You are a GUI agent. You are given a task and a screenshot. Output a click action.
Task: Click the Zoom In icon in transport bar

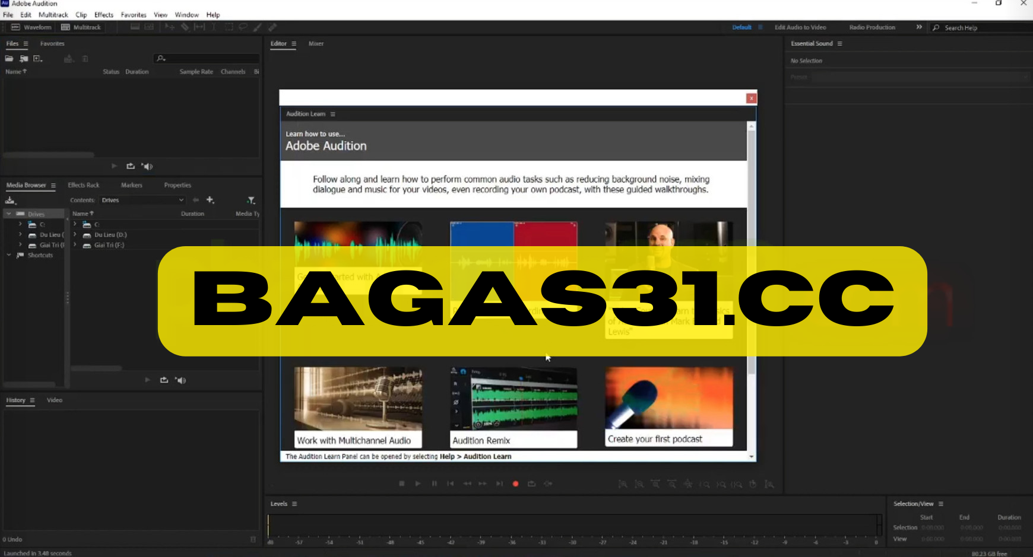tap(622, 484)
